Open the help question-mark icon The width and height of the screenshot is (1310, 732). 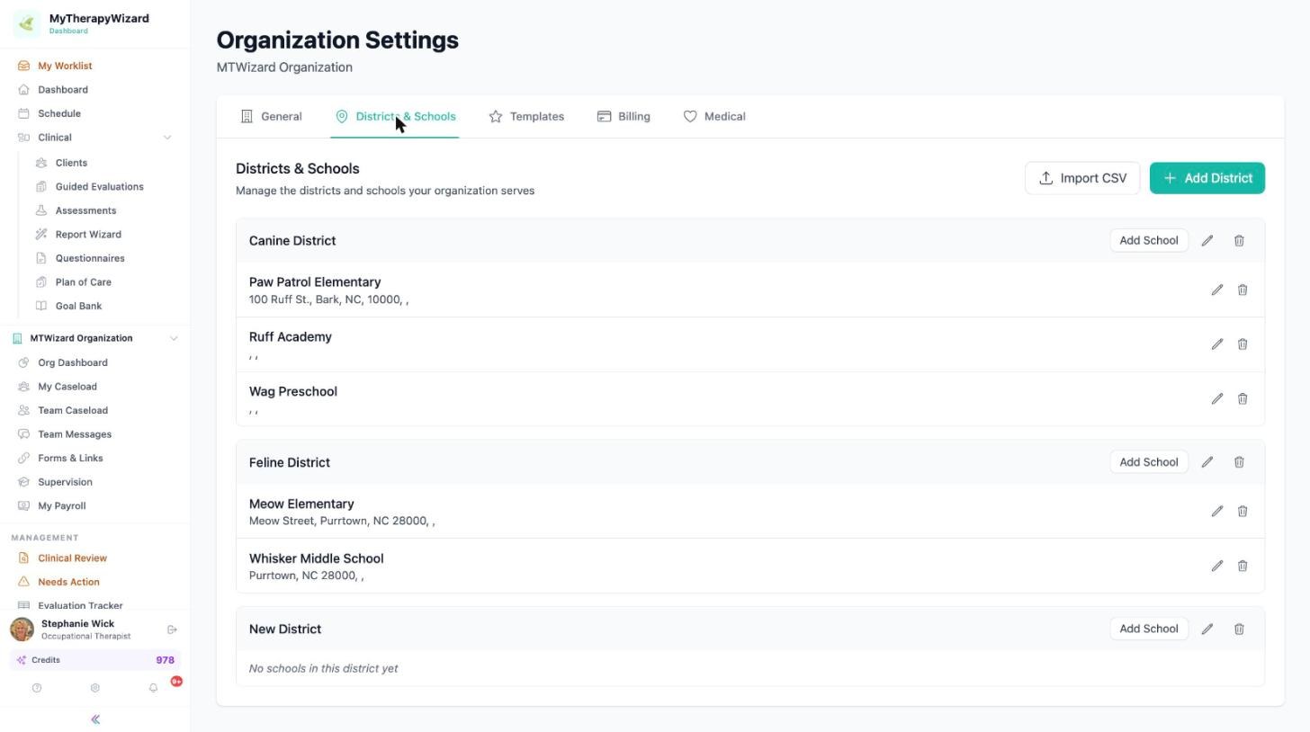[37, 689]
